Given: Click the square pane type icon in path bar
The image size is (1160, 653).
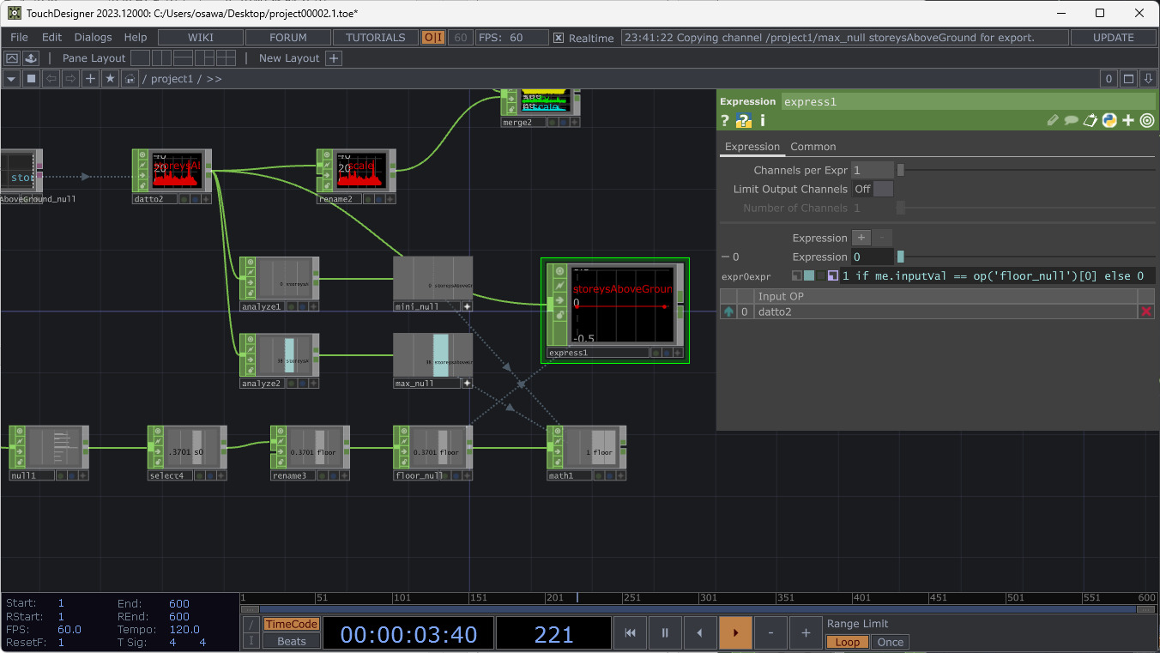Looking at the screenshot, I should click(31, 79).
